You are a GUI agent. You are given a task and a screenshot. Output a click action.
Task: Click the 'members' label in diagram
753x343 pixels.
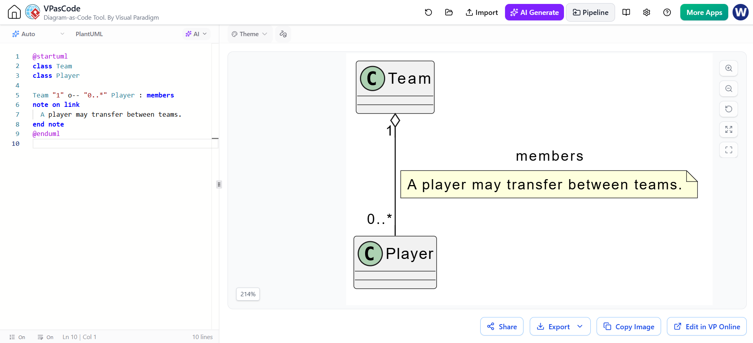coord(549,156)
